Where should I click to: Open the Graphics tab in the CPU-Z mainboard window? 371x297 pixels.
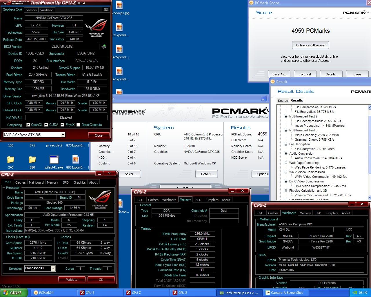point(332,213)
